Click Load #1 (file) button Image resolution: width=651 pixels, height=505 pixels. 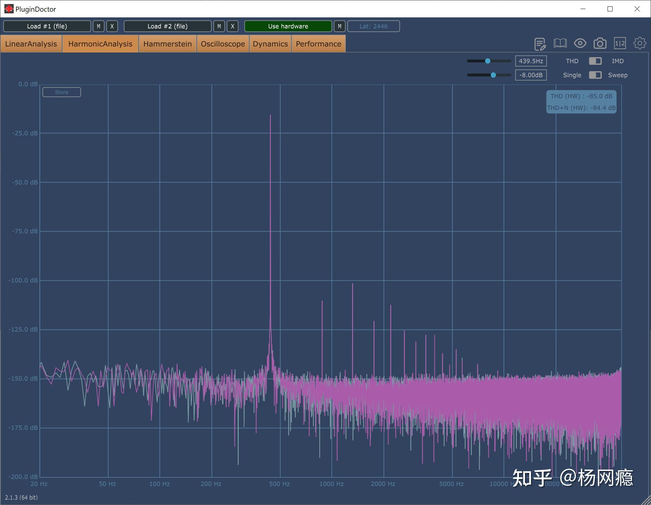(x=47, y=26)
